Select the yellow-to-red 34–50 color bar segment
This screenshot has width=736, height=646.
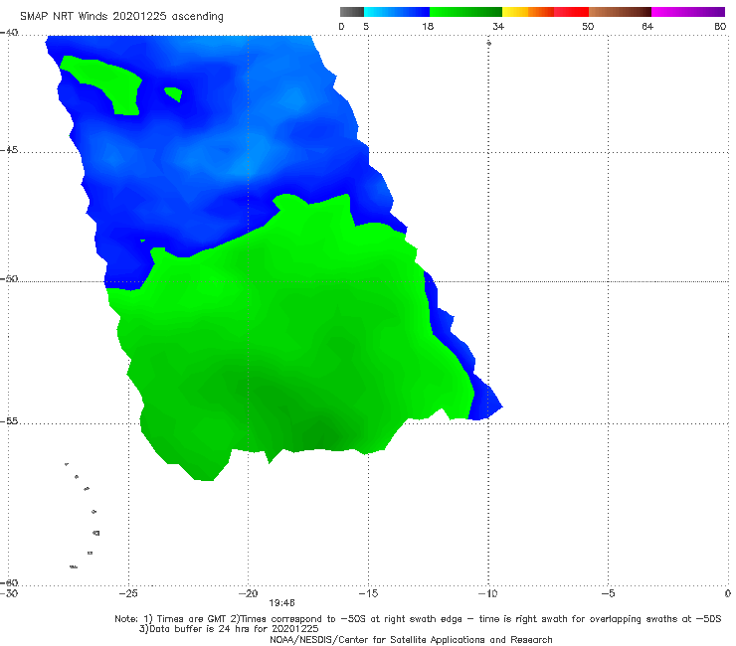coord(545,12)
